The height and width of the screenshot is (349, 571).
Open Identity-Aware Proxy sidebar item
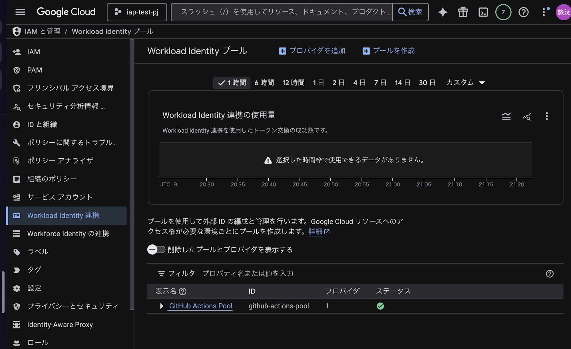click(60, 324)
